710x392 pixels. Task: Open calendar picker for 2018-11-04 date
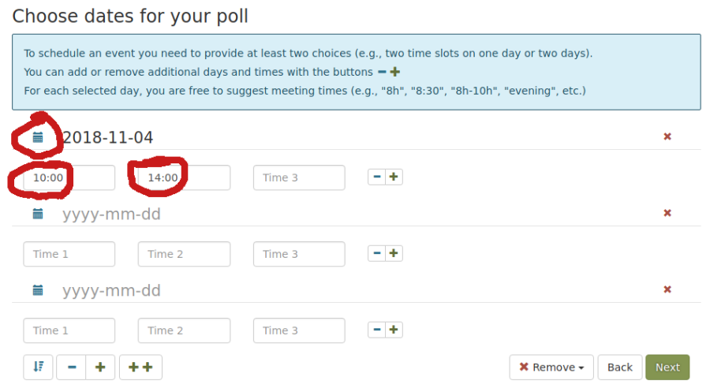coord(38,137)
